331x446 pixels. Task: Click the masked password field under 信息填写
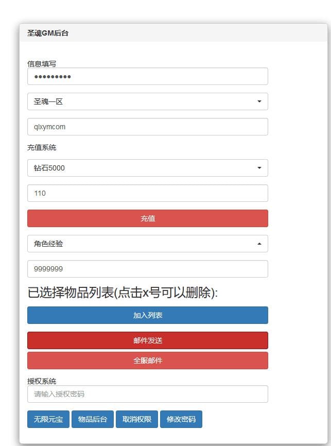(147, 76)
